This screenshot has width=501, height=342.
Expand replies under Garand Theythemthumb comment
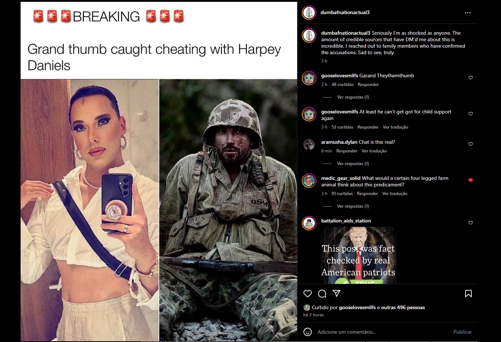pos(353,97)
